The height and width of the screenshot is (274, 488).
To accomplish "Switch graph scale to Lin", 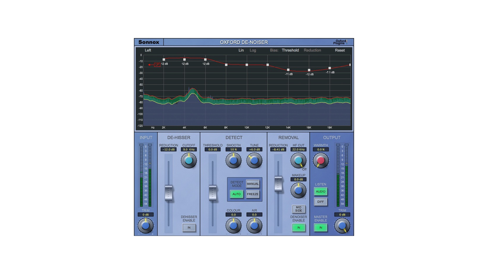I will point(241,50).
